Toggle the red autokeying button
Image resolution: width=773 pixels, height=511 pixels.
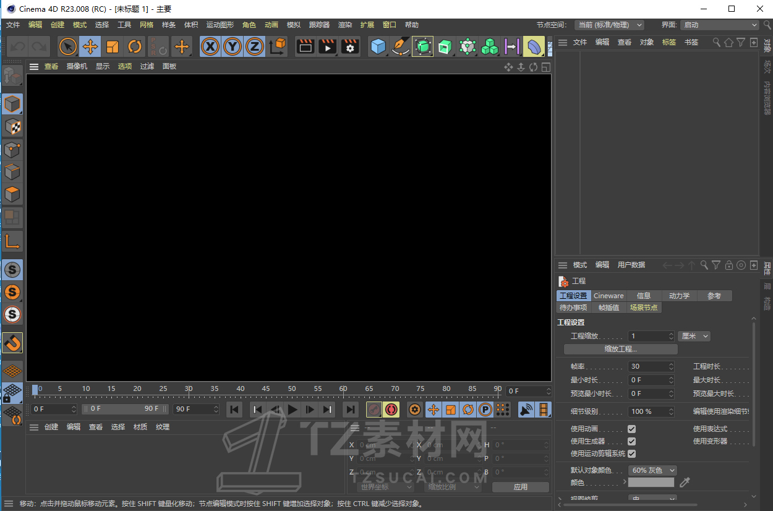pyautogui.click(x=391, y=409)
